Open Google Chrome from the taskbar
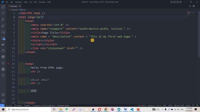200x112 pixels. 106,109
